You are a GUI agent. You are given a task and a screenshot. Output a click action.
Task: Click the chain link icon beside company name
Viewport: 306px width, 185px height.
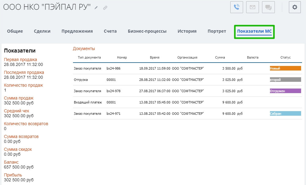coord(105,8)
